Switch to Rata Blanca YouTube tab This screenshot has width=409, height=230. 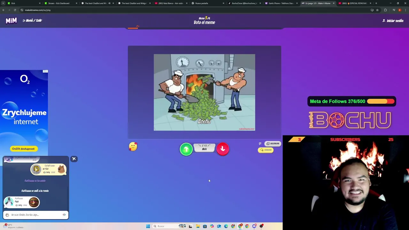click(x=171, y=3)
